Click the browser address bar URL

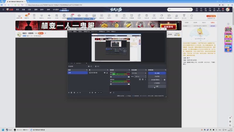coord(55,5)
